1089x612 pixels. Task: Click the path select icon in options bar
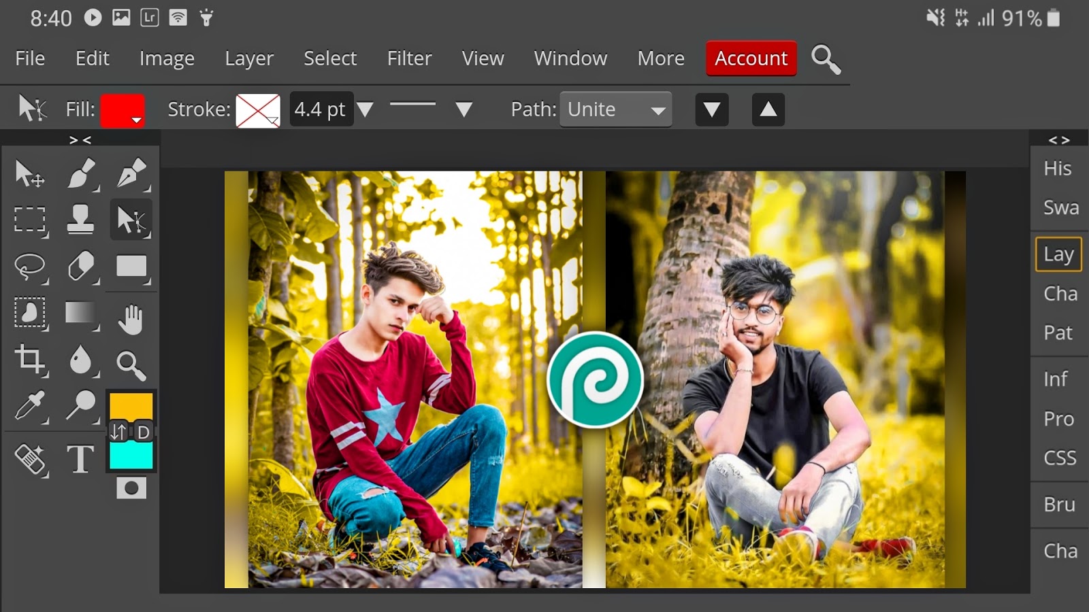[x=31, y=109]
